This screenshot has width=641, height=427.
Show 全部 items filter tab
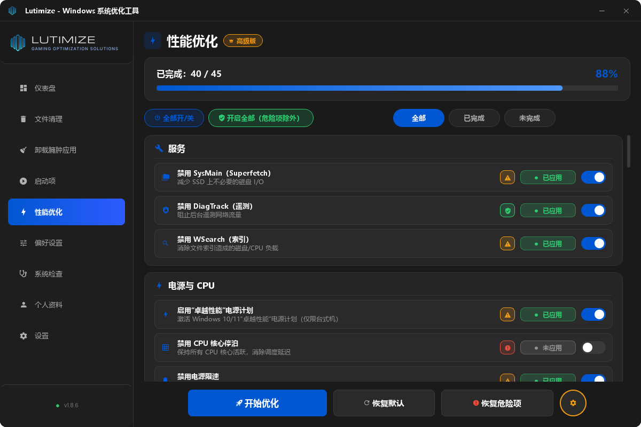(x=419, y=118)
